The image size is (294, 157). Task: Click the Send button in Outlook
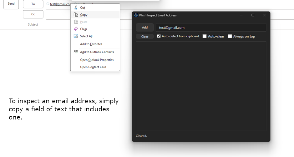coord(11,4)
